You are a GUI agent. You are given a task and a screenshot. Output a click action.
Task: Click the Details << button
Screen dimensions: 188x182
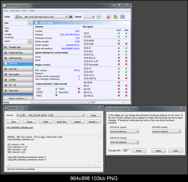click(94, 122)
